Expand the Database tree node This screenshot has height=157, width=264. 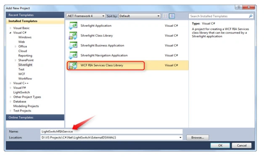(x=11, y=102)
